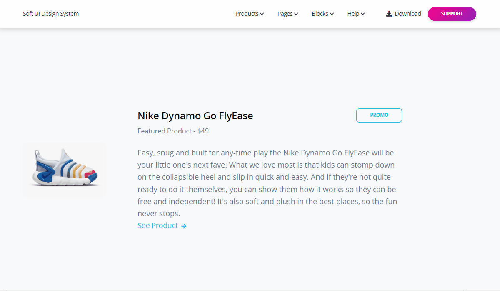This screenshot has width=500, height=291.
Task: Open the Pages menu
Action: [x=288, y=14]
